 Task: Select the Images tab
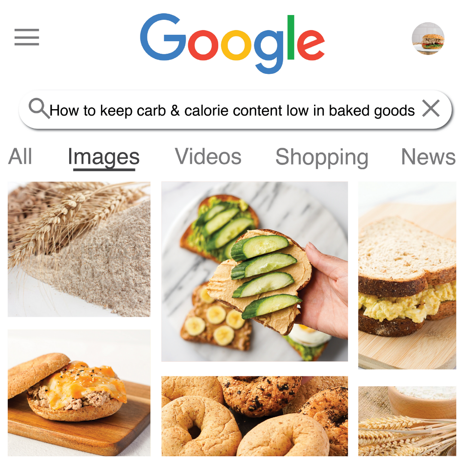tap(104, 158)
